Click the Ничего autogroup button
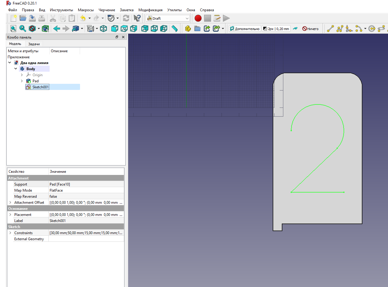The image size is (388, 287). (310, 29)
